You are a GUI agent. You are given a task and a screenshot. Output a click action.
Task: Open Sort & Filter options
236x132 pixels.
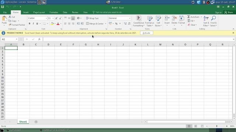click(206, 21)
